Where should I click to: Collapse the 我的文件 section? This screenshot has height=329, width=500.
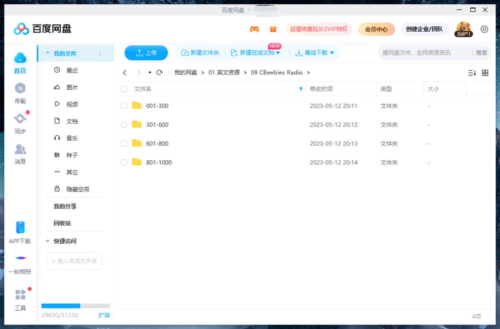tap(47, 53)
